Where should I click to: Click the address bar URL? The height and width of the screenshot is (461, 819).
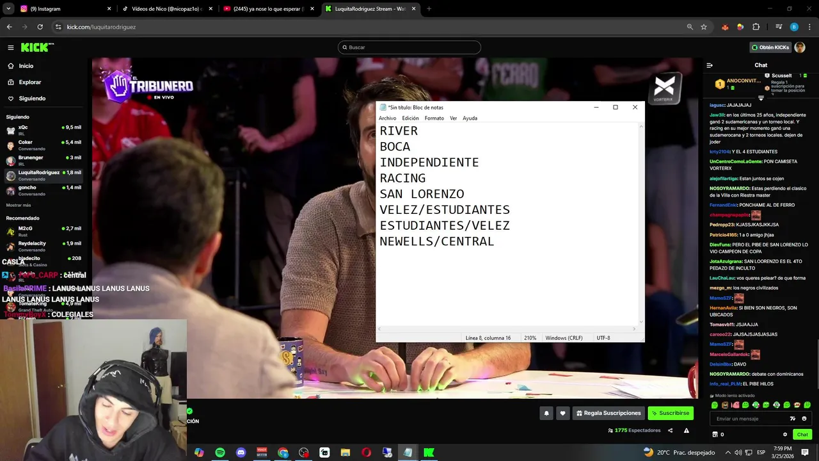[x=101, y=27]
